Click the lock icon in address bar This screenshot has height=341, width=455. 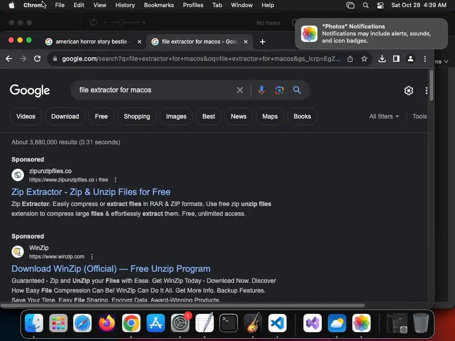click(55, 59)
